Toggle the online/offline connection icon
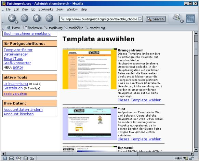Image resolution: width=199 pixels, height=161 pixels. point(178,158)
